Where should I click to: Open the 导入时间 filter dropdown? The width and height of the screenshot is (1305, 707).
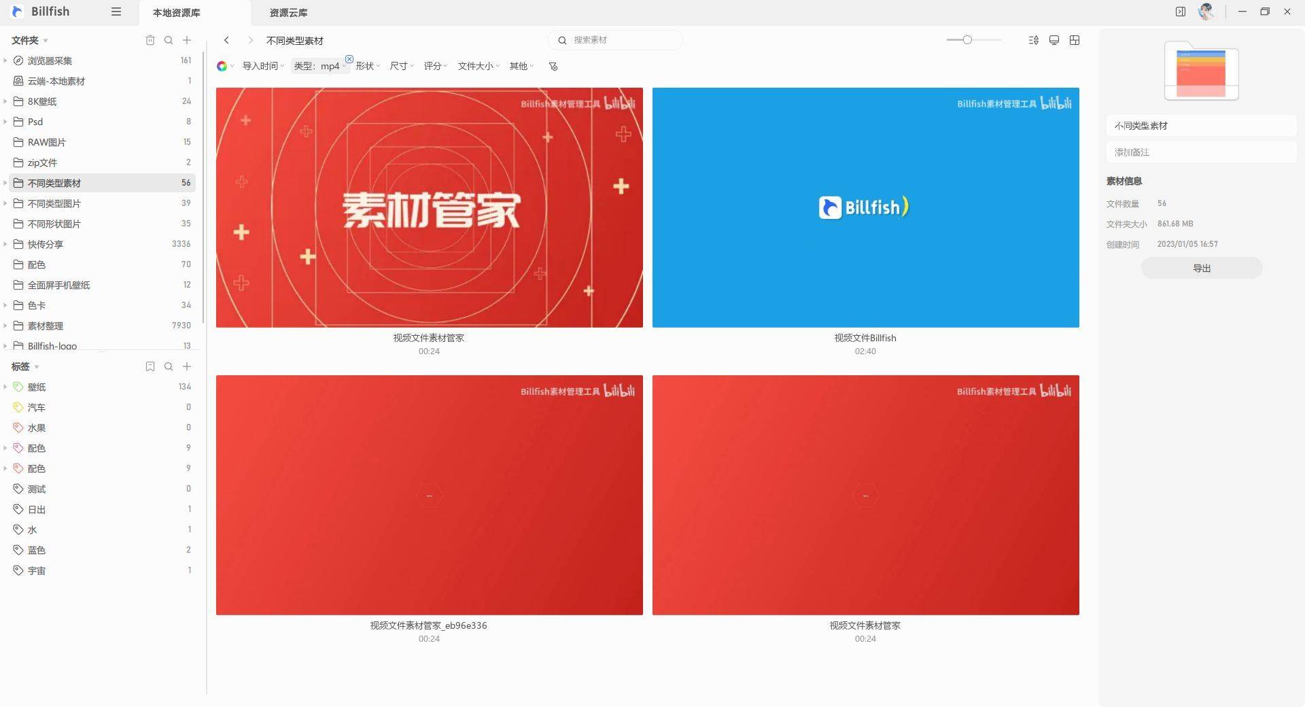point(263,66)
